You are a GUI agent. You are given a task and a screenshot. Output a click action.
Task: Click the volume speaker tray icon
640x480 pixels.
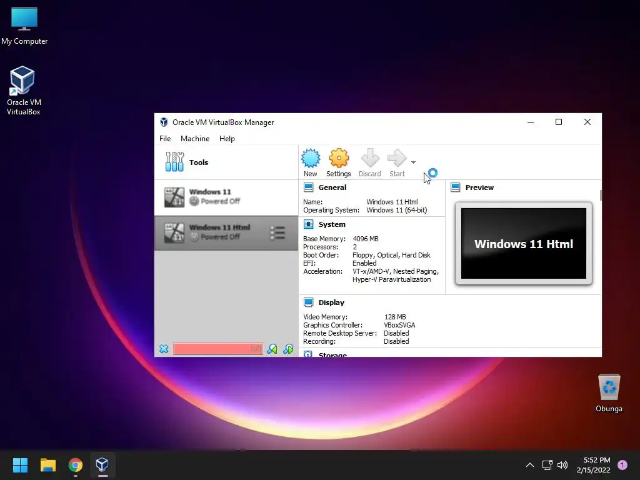[562, 465]
